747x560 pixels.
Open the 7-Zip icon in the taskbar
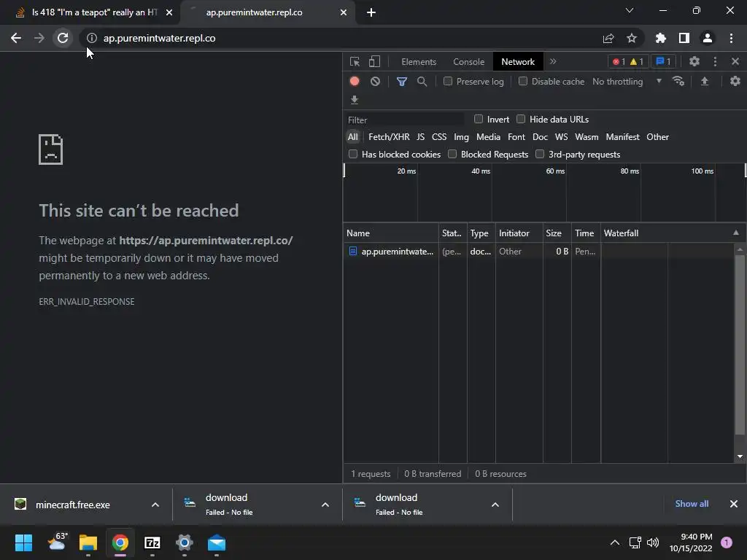point(152,542)
